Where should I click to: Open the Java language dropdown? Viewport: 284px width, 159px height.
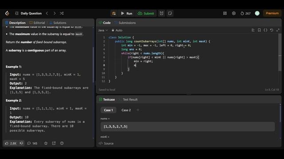pos(103,30)
